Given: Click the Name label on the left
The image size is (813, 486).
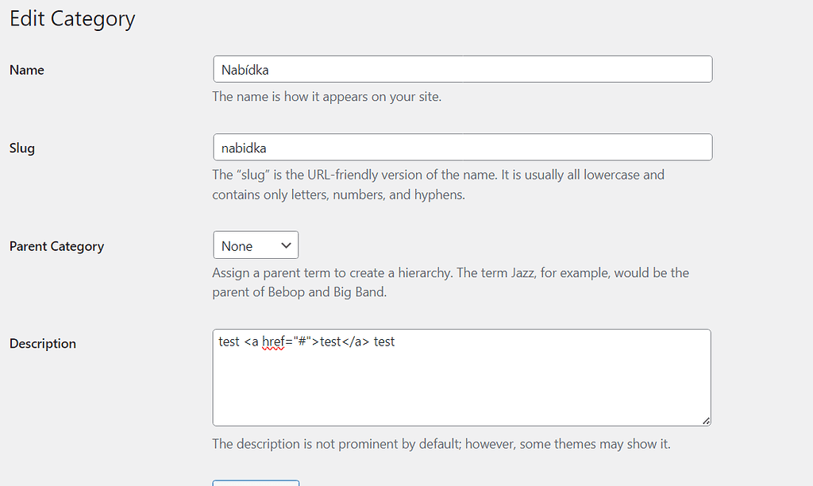Looking at the screenshot, I should click(x=26, y=70).
